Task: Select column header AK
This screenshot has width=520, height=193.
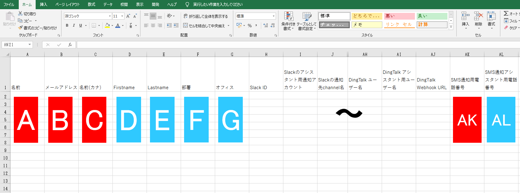Action: pyautogui.click(x=467, y=55)
